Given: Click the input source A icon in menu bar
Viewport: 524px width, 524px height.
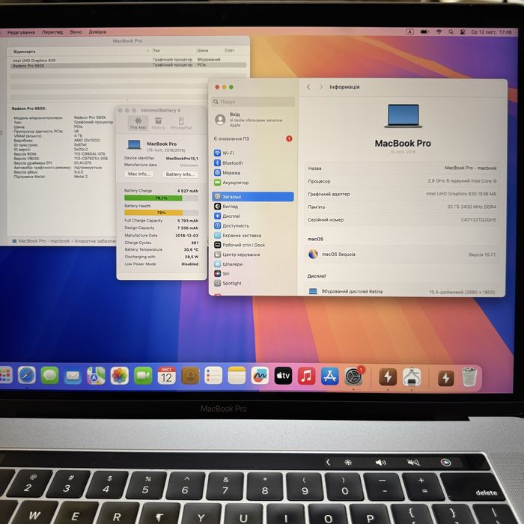Looking at the screenshot, I should coord(409,31).
